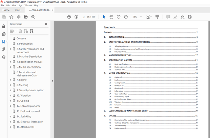
Task: Open the 75% zoom level dropdown
Action: point(137,17)
